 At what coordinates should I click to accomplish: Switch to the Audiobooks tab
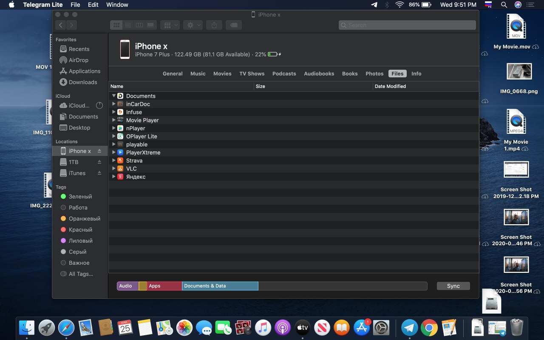click(x=319, y=74)
